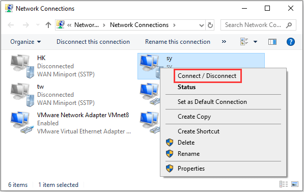This screenshot has width=304, height=192.
Task: Expand the view options dropdown arrow
Action: pos(255,42)
